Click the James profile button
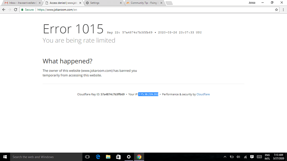This screenshot has height=161, width=287. pyautogui.click(x=252, y=3)
